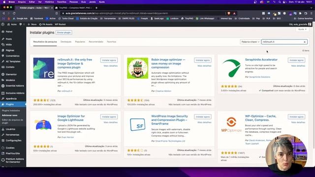315x177 pixels.
Task: Open Usuários in the sidebar
Action: tap(10, 129)
